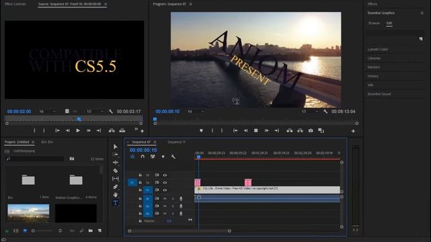The width and height of the screenshot is (431, 242).
Task: Select the Selection arrow tool
Action: point(115,147)
